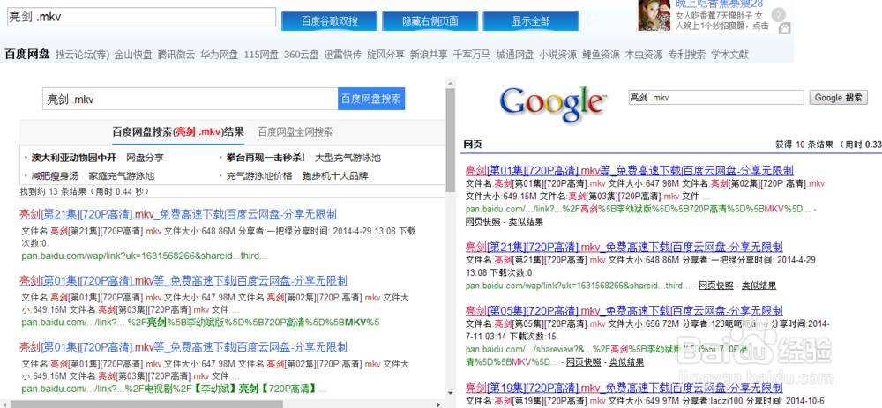
Task: Switch to the 腾讯微云 source
Action: click(x=176, y=55)
